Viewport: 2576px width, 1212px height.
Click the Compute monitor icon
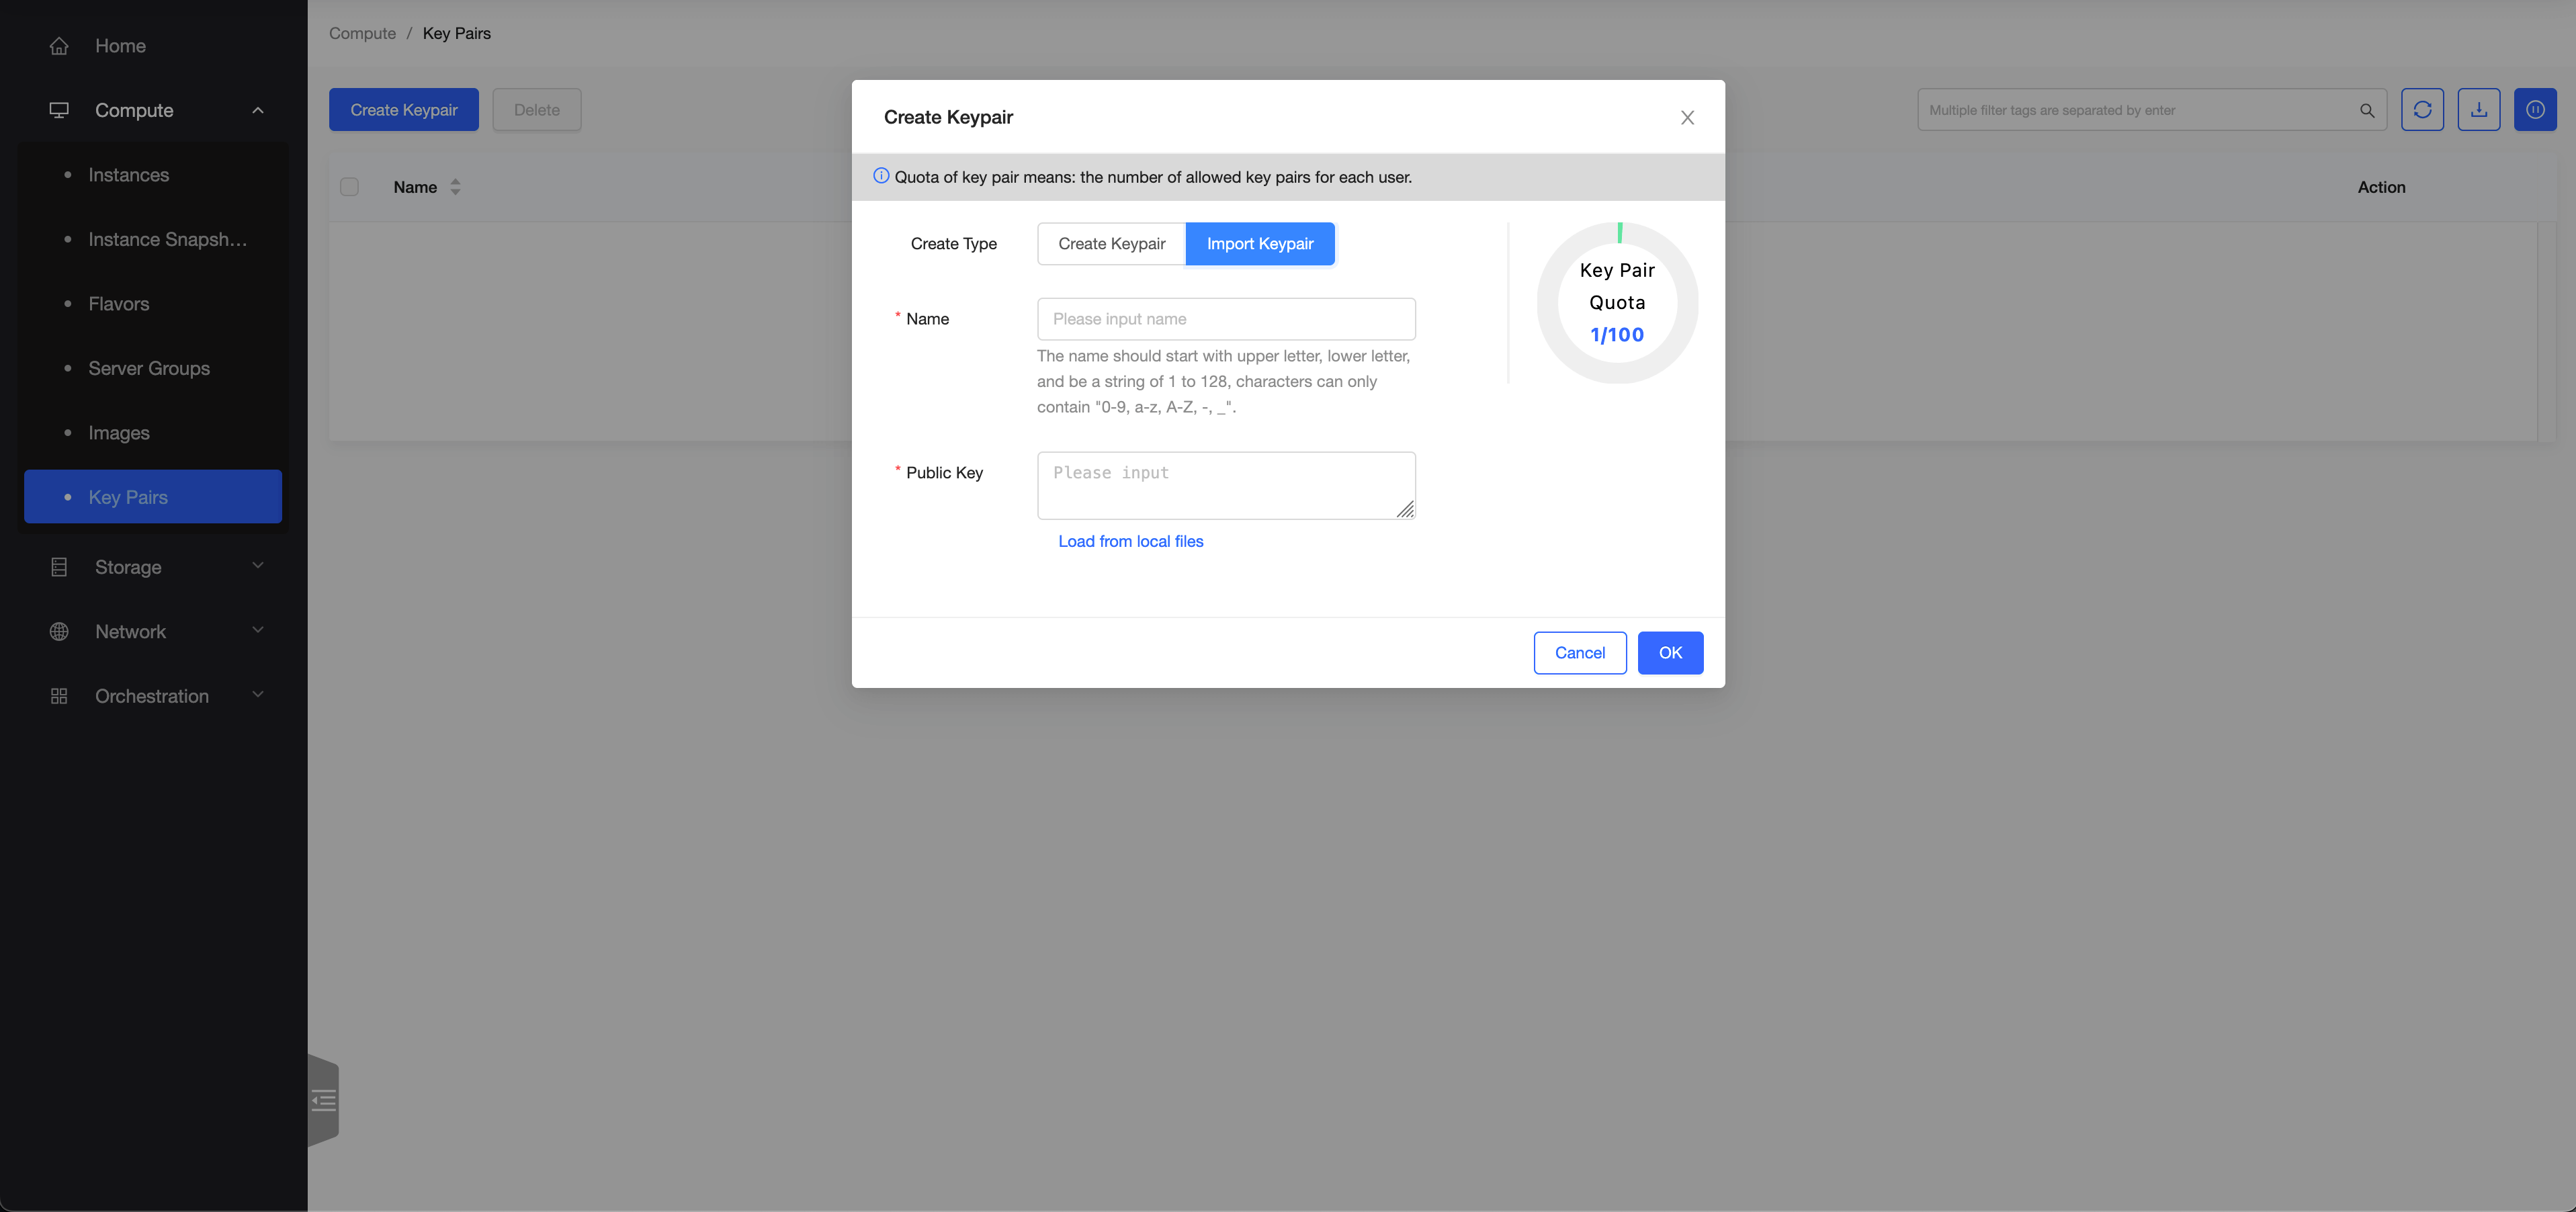tap(59, 110)
